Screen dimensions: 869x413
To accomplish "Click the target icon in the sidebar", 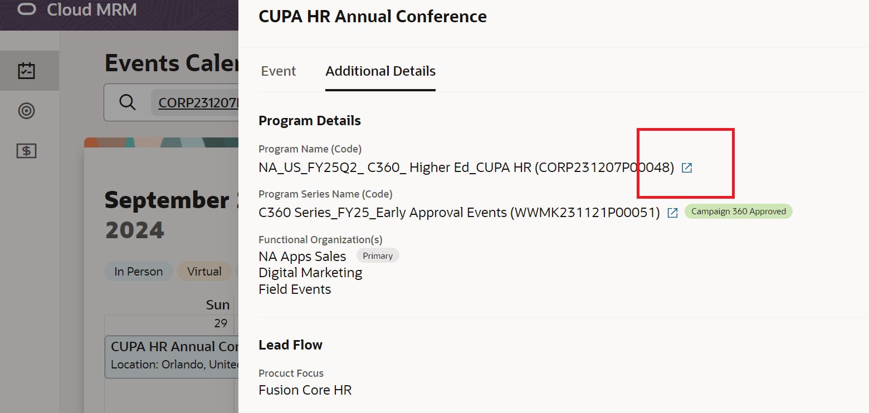I will 27,111.
